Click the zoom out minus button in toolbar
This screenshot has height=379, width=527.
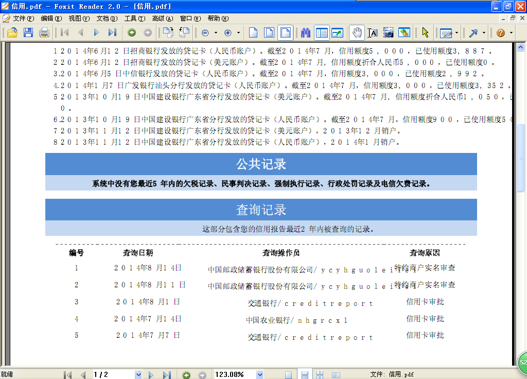[205, 32]
